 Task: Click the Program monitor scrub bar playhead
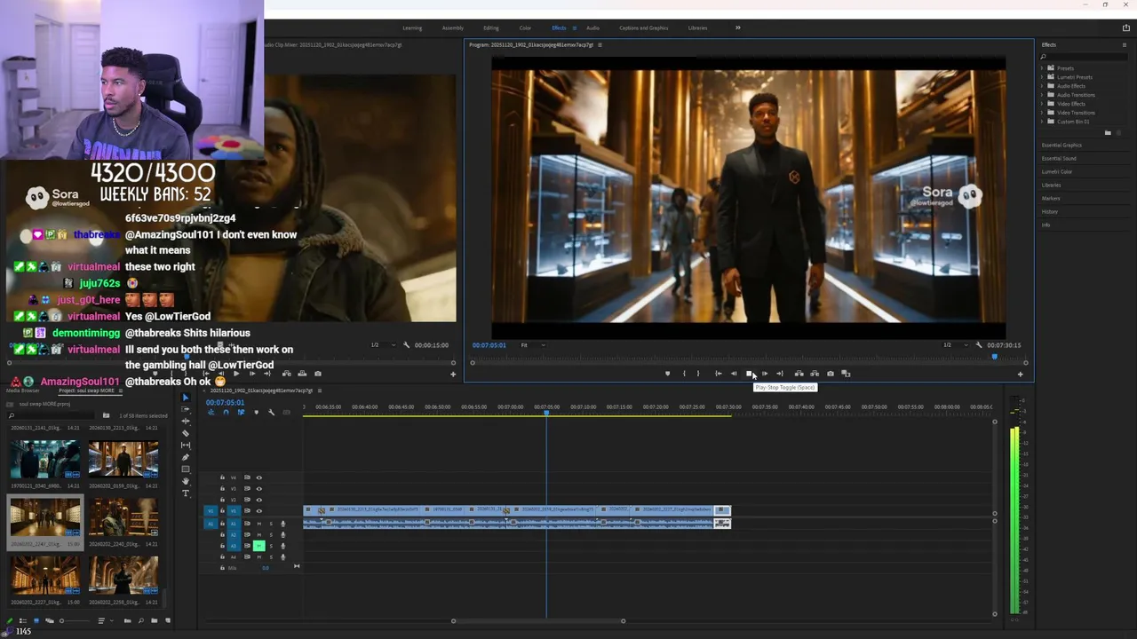tap(994, 357)
